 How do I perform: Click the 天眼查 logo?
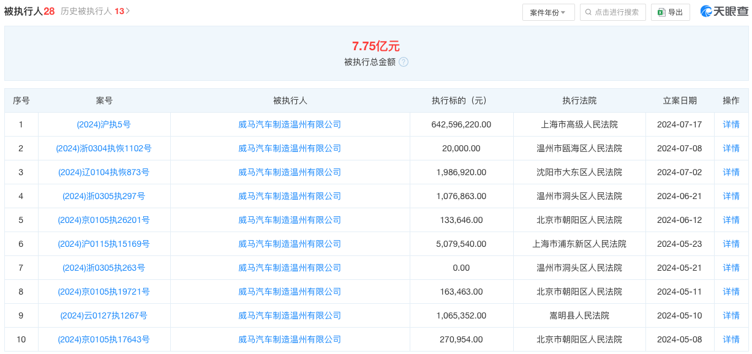(724, 12)
